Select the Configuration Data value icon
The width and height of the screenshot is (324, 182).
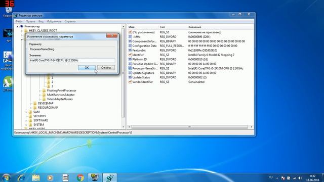[130, 46]
